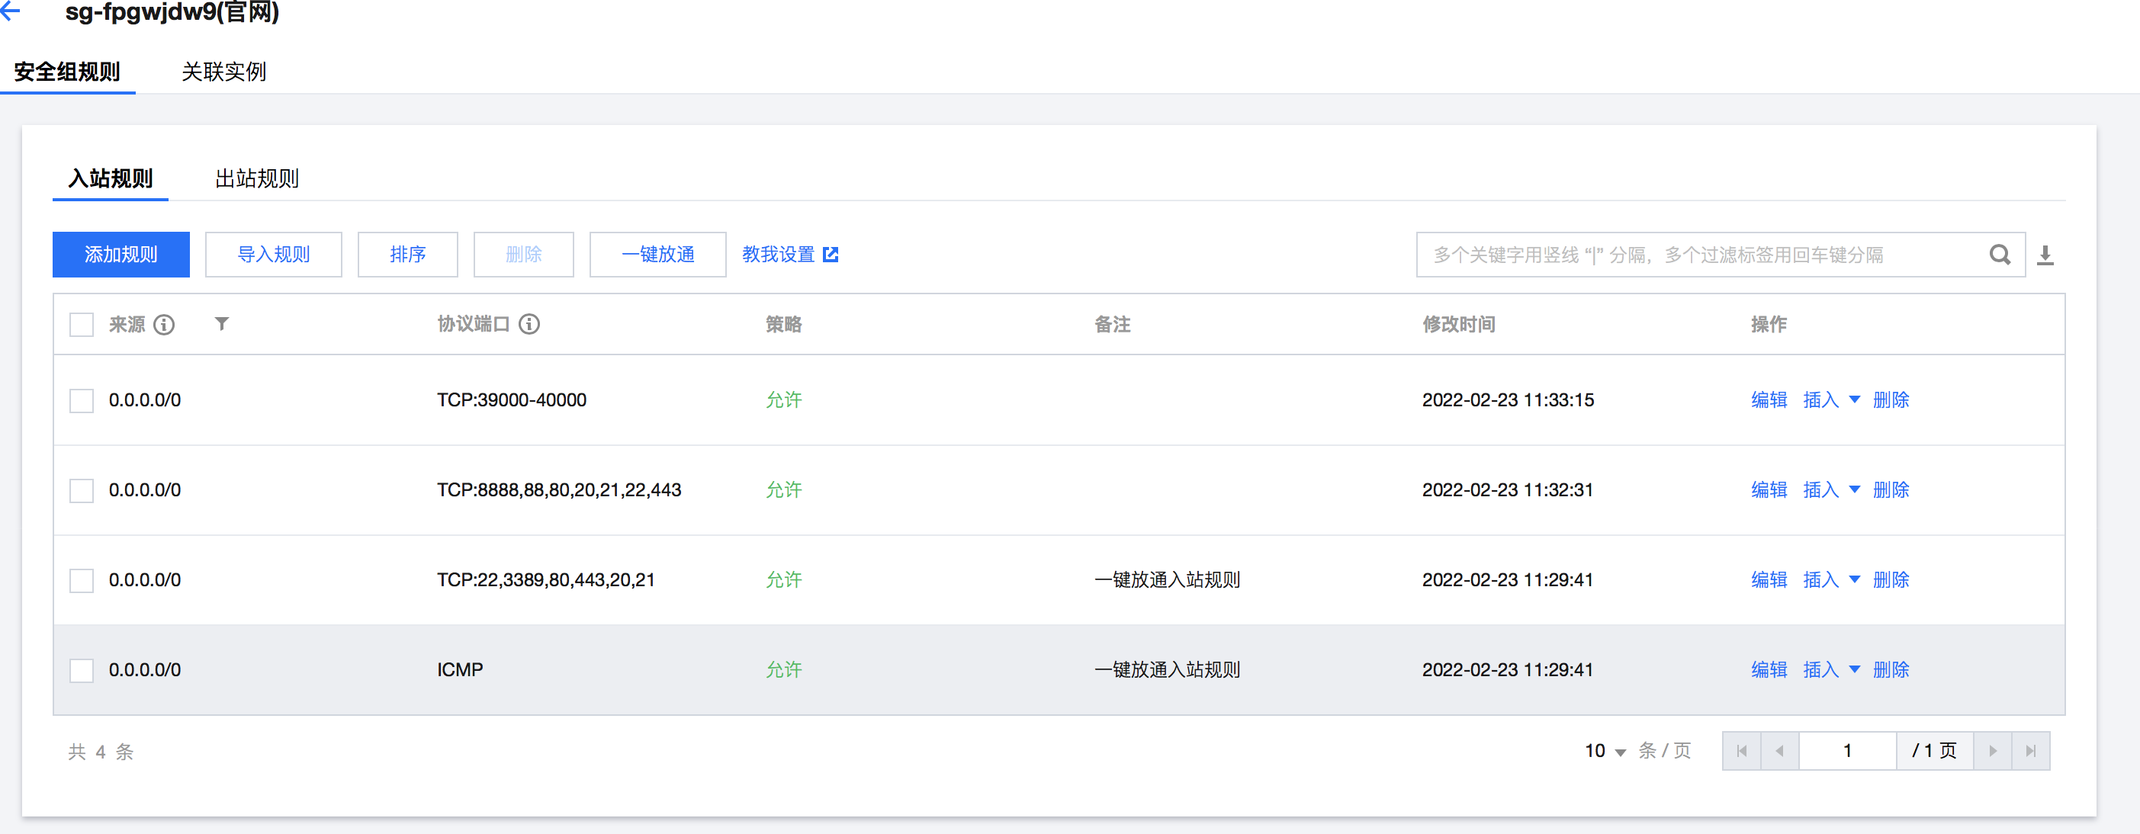Click 一键放通入站规则 note in ICMP row
2140x834 pixels.
1167,669
